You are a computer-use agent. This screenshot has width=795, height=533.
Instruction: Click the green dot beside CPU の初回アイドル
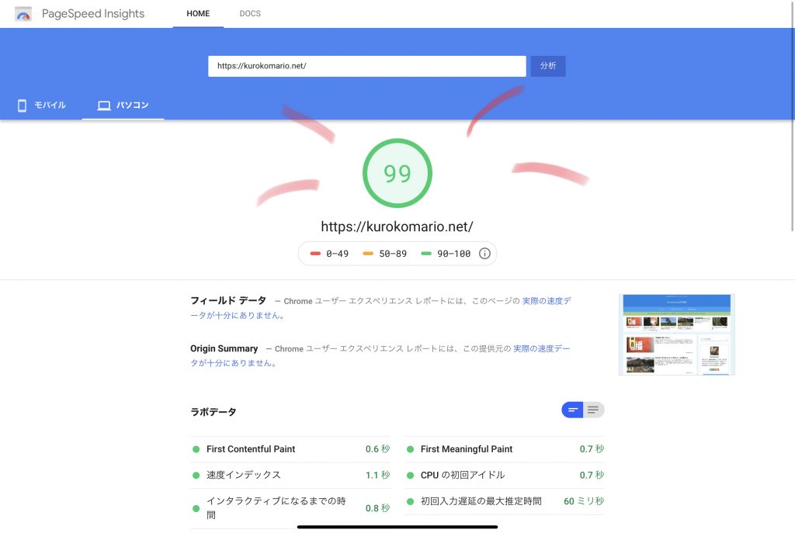pyautogui.click(x=410, y=476)
